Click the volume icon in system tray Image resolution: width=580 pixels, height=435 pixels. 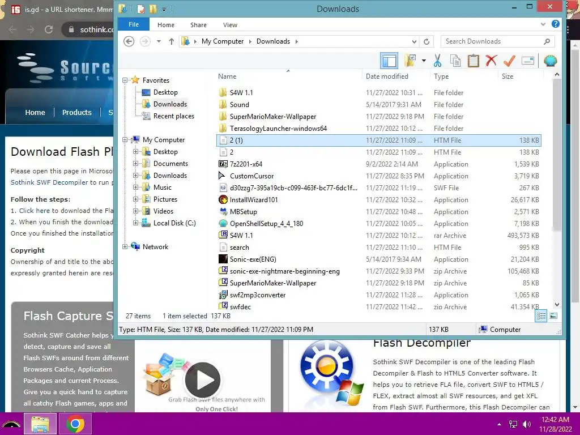(527, 424)
